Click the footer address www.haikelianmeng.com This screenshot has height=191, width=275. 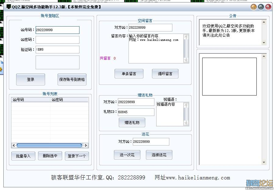click(198, 178)
